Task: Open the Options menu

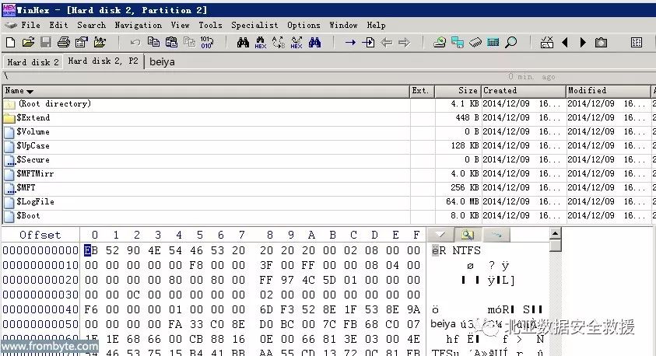Action: pos(303,25)
